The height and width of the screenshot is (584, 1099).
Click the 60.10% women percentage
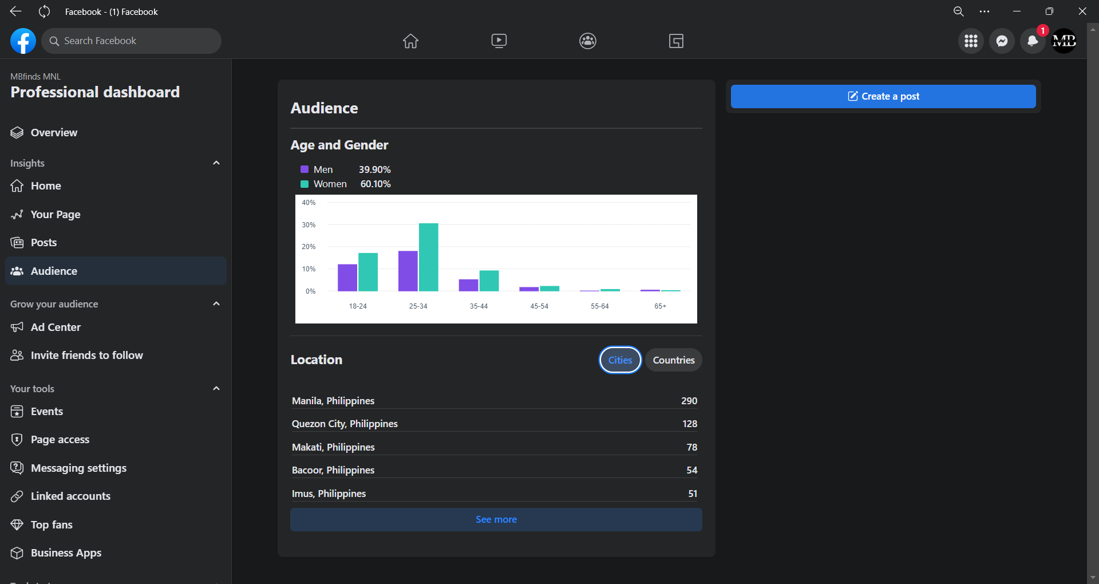pyautogui.click(x=375, y=184)
